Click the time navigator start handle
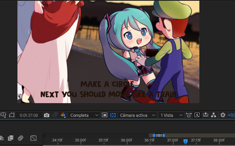Viewport: 235px width, 146px height. [x=154, y=135]
